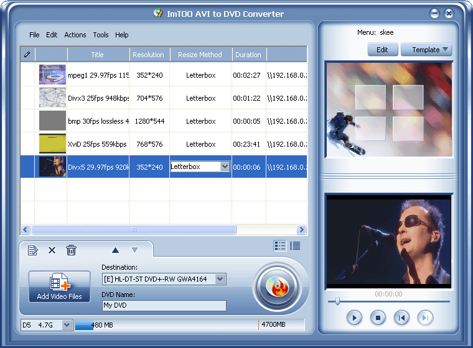Switch to detailed list view
473x348 pixels.
(295, 246)
